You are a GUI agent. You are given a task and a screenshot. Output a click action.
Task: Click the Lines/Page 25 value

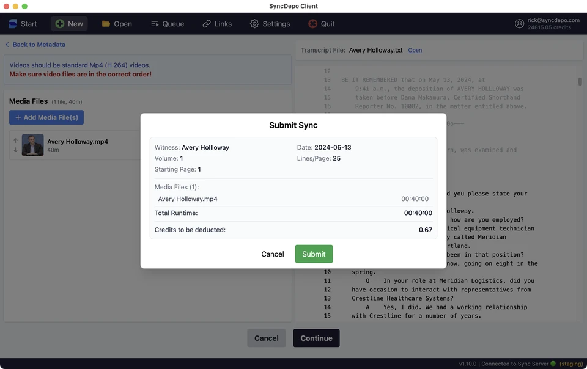point(336,158)
